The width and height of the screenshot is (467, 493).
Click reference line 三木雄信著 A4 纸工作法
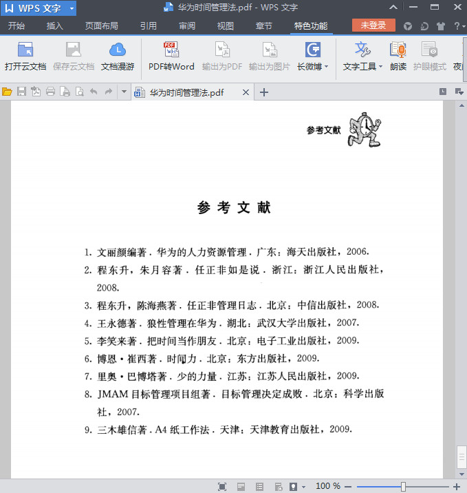click(218, 430)
